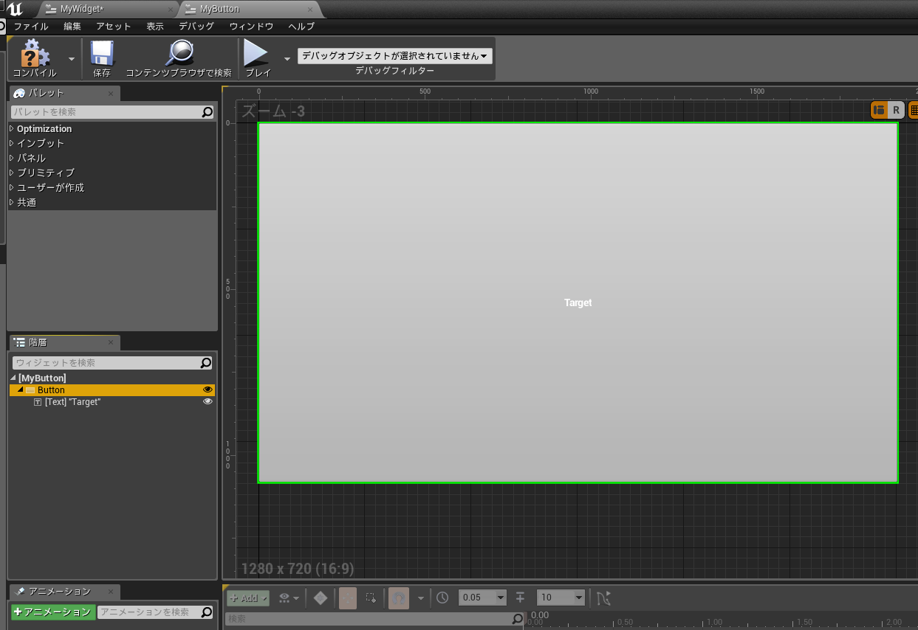Select the Button row in hierarchy
This screenshot has width=918, height=630.
point(112,390)
